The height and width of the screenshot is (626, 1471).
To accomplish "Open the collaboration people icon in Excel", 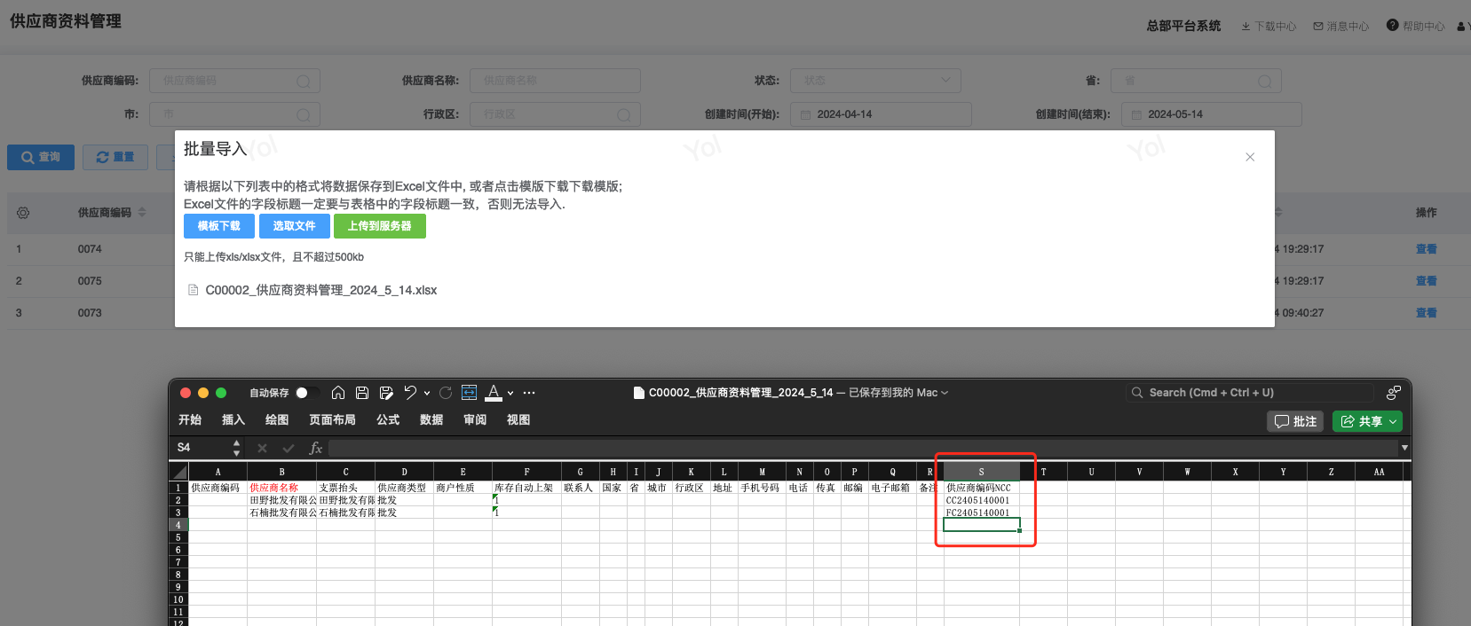I will [1393, 393].
